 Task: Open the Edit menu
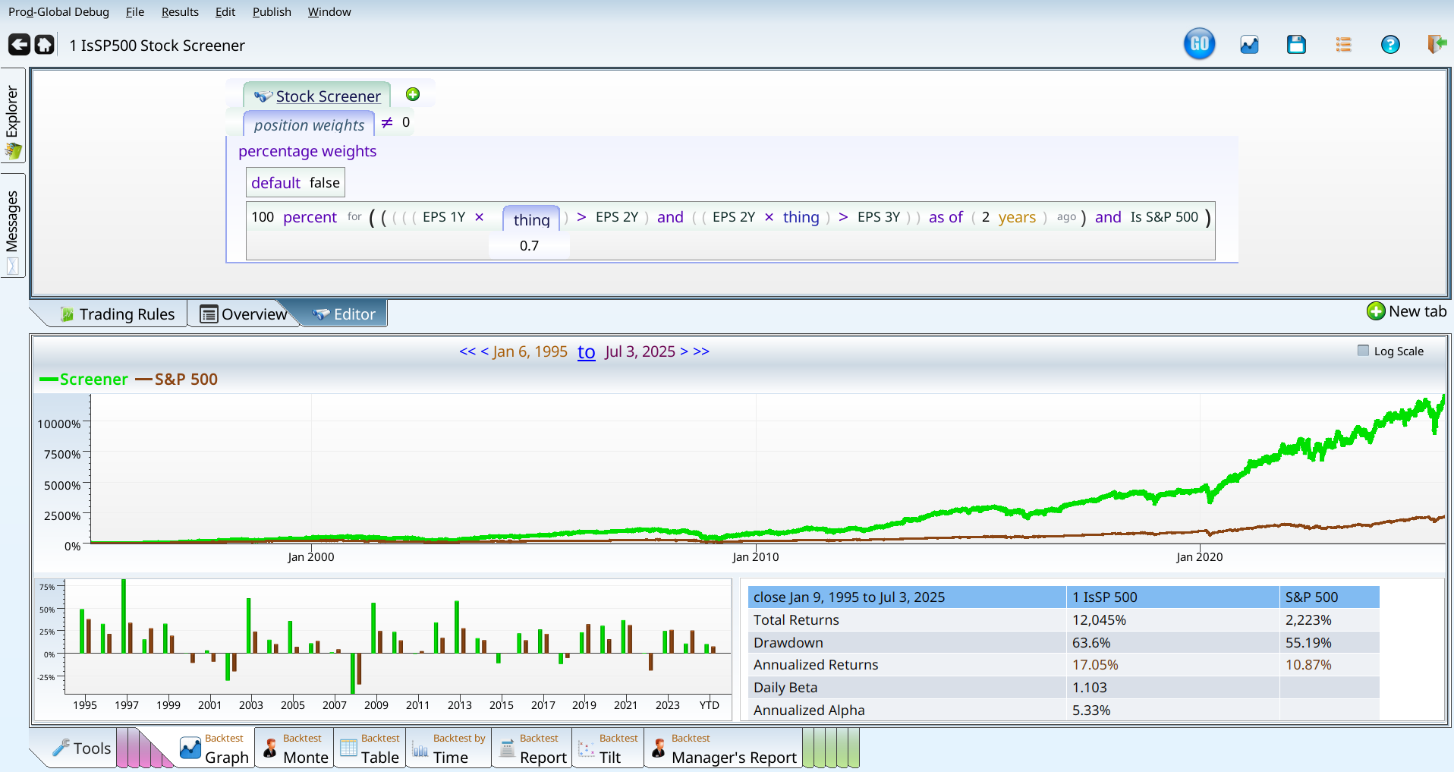pos(225,11)
